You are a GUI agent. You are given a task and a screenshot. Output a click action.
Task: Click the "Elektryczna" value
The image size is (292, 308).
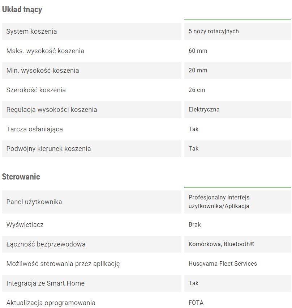(204, 110)
